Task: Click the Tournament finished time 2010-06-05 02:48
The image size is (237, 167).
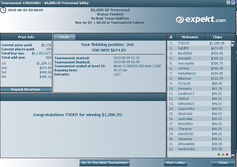Action: 126,62
